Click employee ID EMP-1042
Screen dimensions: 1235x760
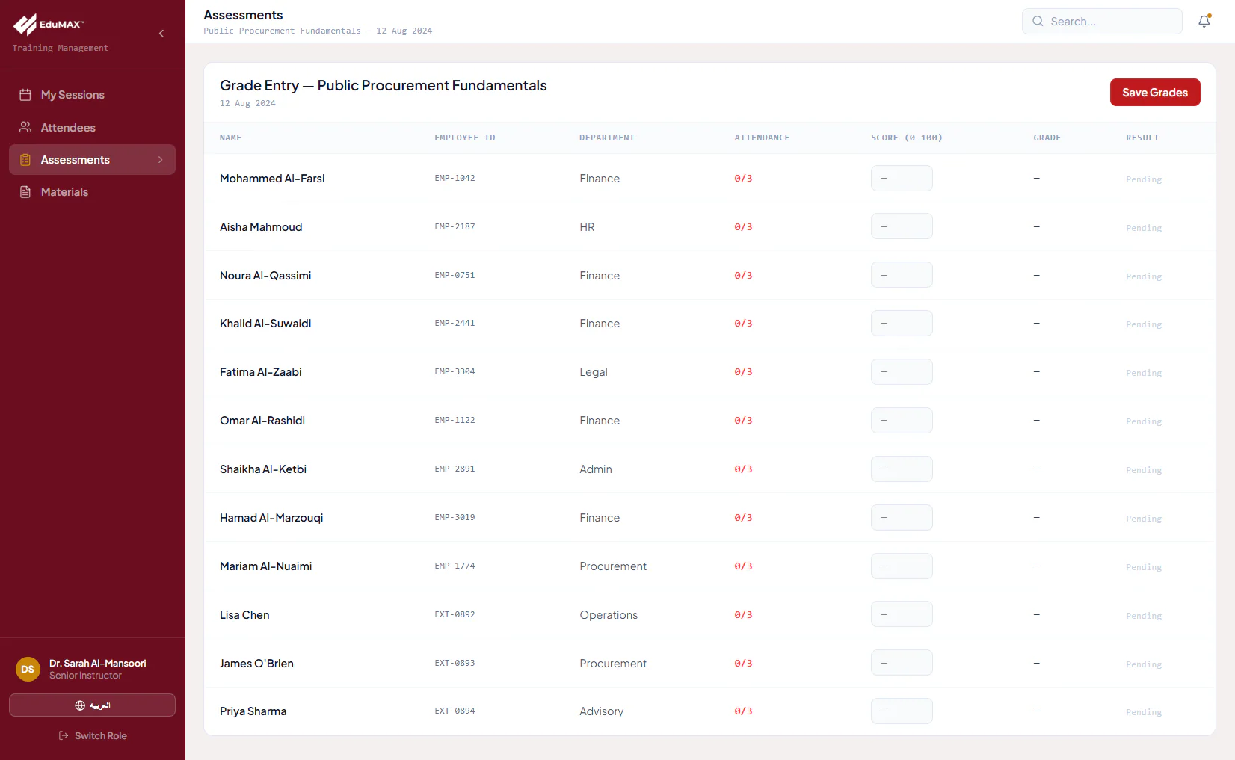455,179
